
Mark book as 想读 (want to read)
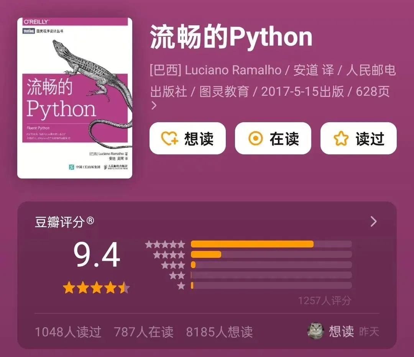click(187, 138)
